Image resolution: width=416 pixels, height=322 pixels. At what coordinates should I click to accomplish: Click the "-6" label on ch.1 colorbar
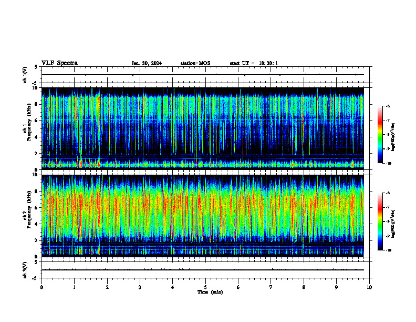388,106
